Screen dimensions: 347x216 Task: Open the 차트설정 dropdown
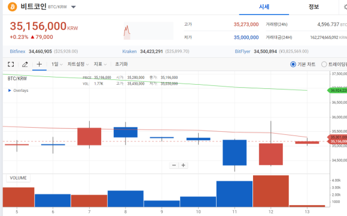78,64
